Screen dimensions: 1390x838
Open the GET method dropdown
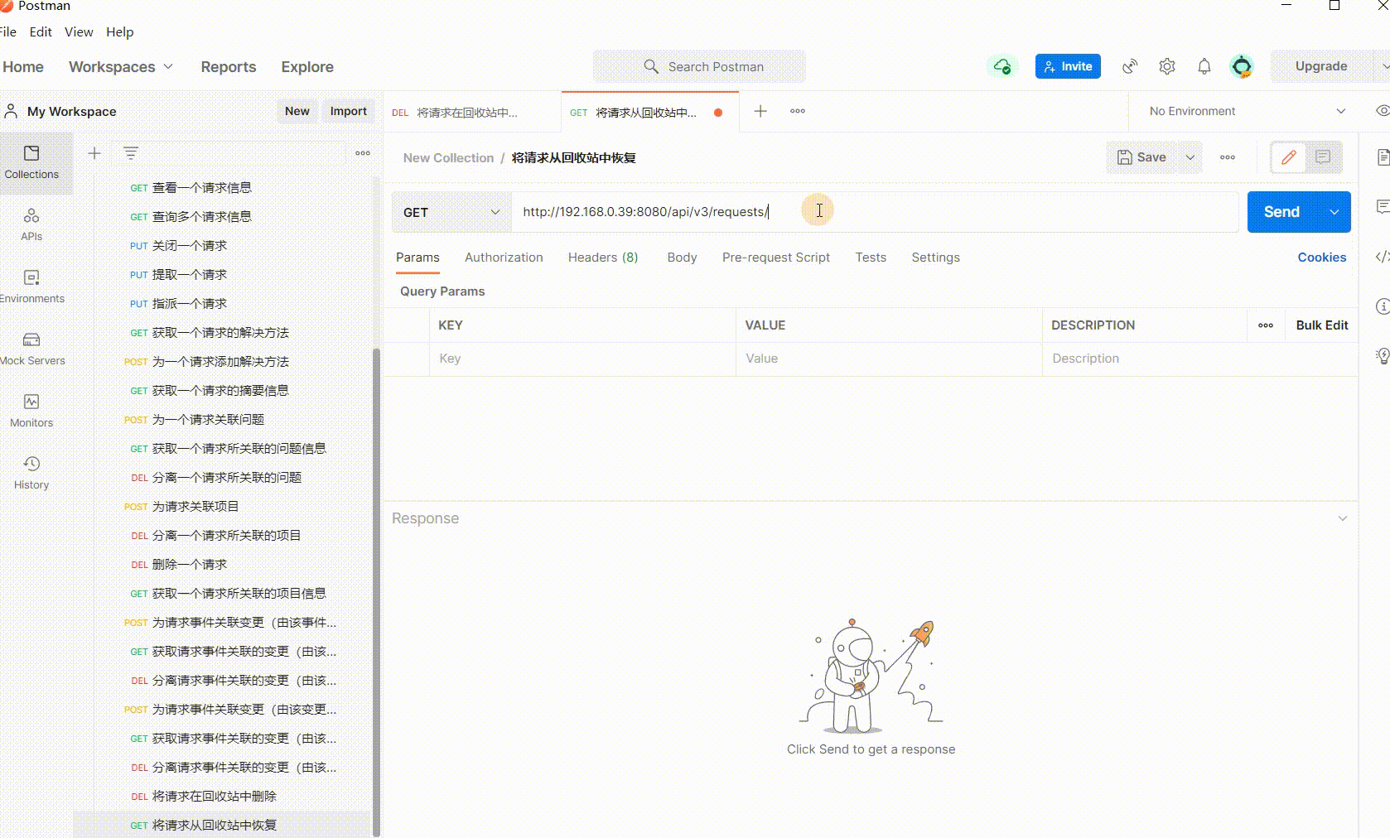coord(451,212)
